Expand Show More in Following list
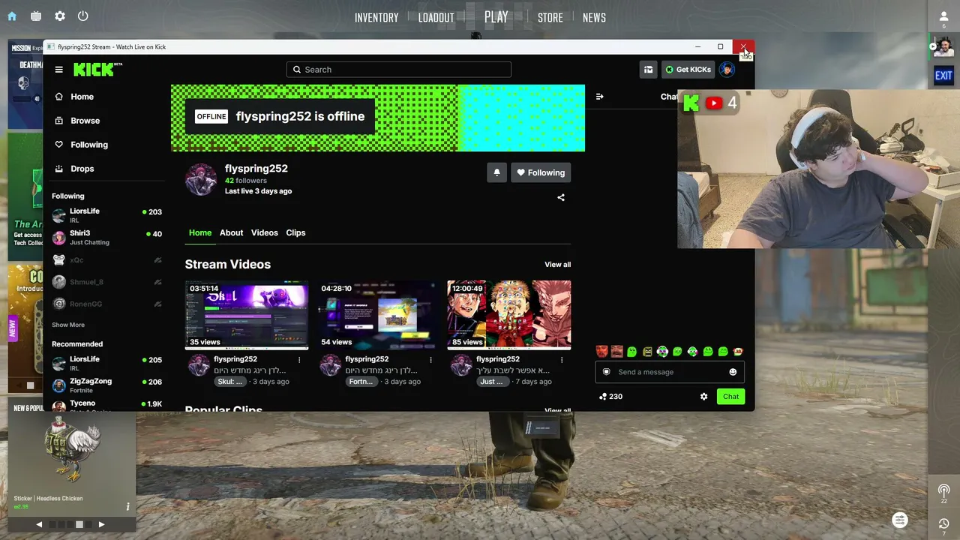The image size is (960, 540). tap(68, 325)
